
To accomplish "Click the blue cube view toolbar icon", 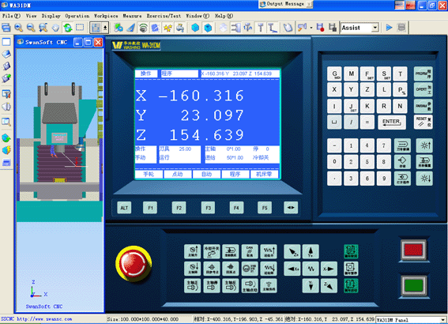I will pyautogui.click(x=195, y=28).
